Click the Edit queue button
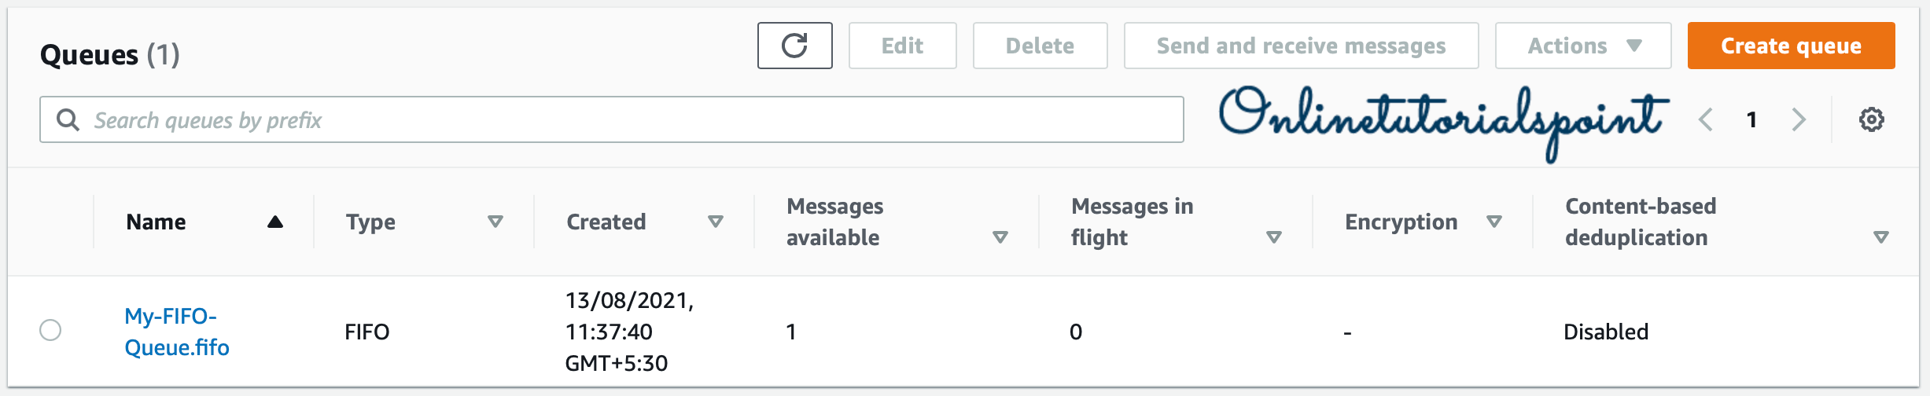This screenshot has height=396, width=1930. coord(902,46)
